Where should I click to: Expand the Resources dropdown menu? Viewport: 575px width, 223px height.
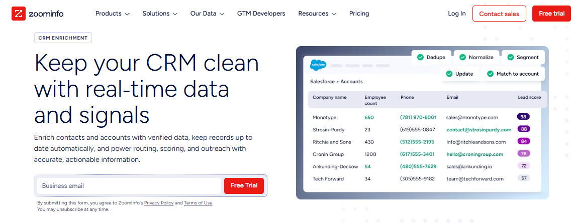coord(317,14)
